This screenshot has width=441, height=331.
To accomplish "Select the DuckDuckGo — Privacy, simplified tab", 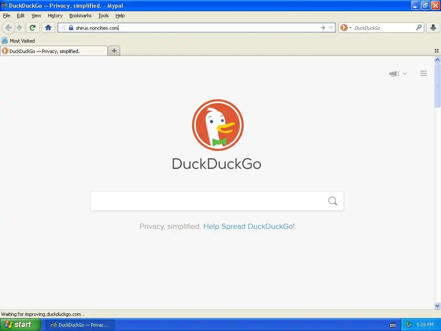I will [54, 51].
